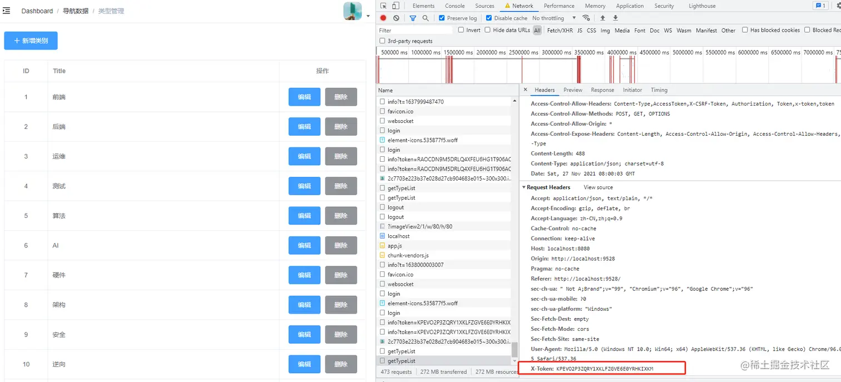Viewport: 841px width, 382px height.
Task: Activate the inspect element picker icon
Action: coord(384,6)
